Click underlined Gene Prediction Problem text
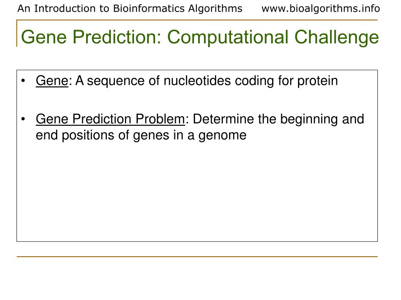The width and height of the screenshot is (401, 300). [x=110, y=119]
